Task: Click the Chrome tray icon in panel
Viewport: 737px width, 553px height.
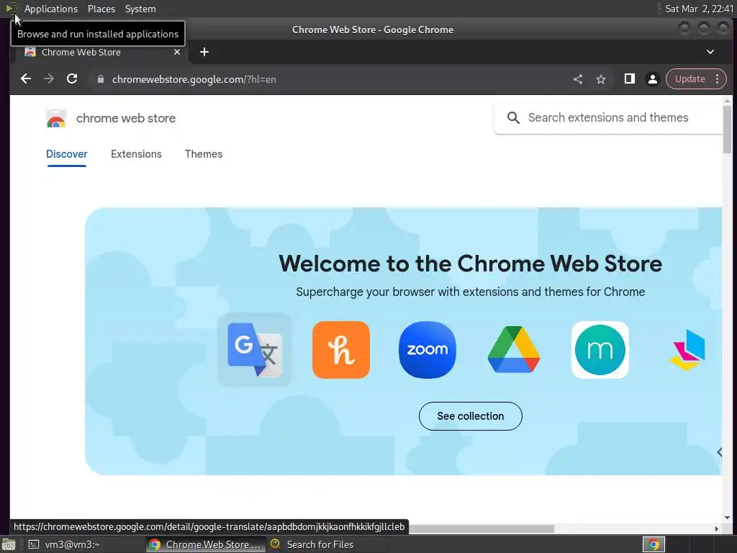Action: [x=654, y=544]
